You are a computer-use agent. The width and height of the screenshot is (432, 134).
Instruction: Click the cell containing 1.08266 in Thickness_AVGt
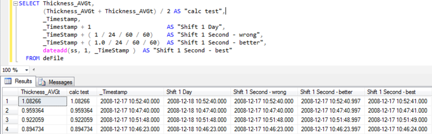pyautogui.click(x=43, y=101)
